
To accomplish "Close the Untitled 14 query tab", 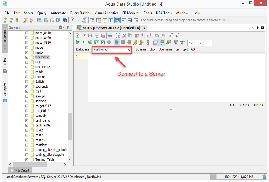I will (145, 28).
